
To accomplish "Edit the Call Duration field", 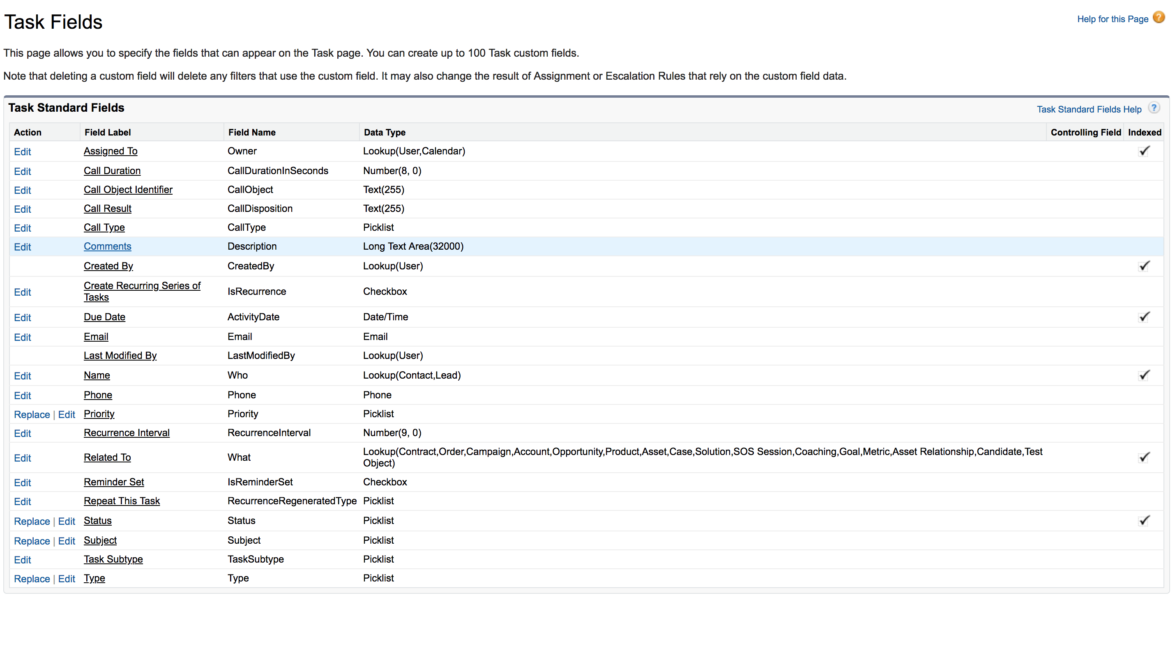I will (x=22, y=172).
